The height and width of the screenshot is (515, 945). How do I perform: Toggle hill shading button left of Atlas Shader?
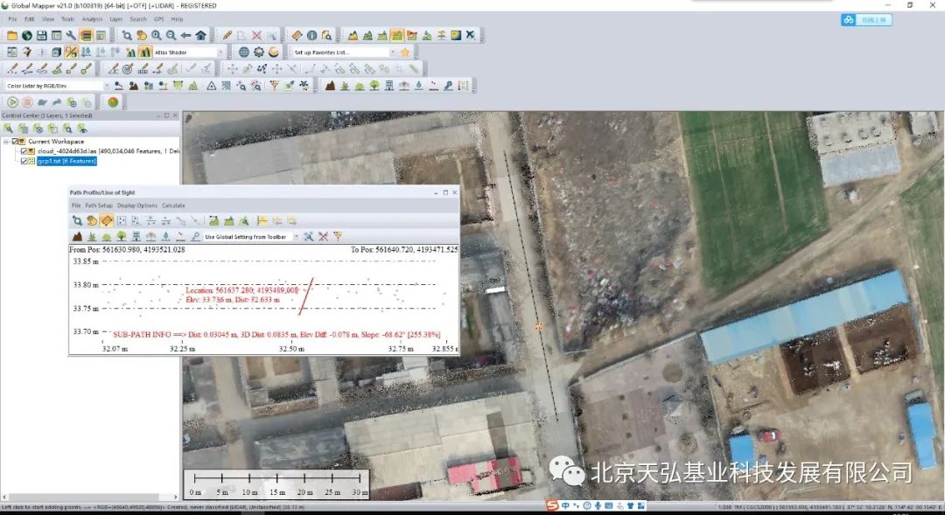pos(145,52)
